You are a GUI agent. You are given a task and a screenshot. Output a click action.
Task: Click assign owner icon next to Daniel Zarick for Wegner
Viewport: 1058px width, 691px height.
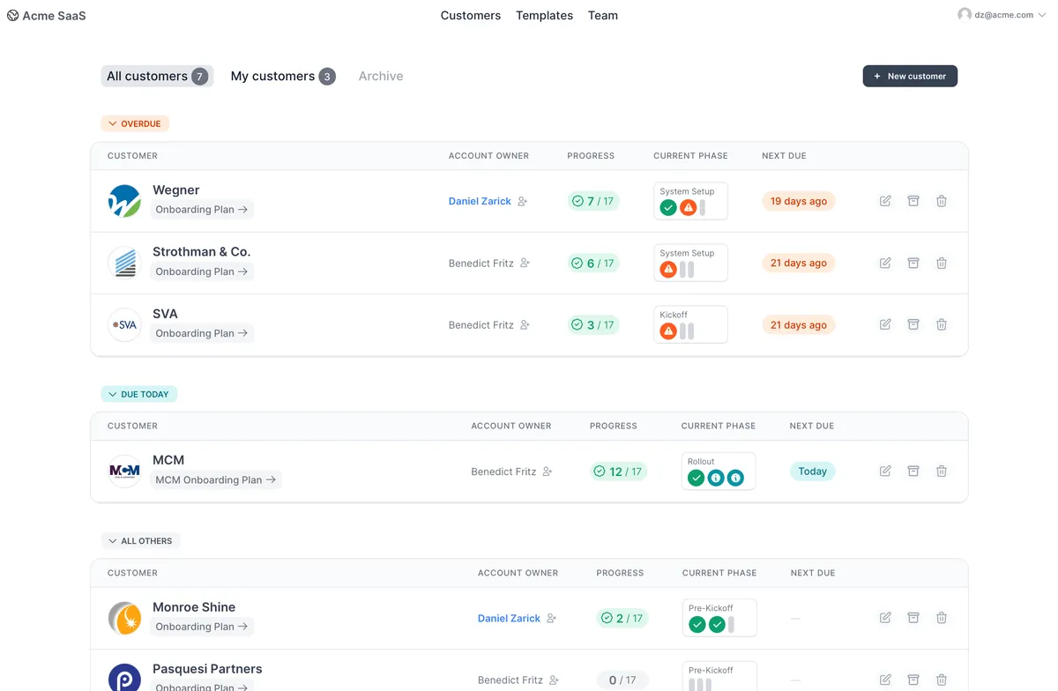523,202
